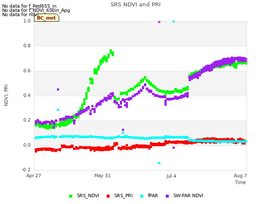272x204 pixels.
Task: Click the green SRS_NDVI peak data point
Action: 111,51
